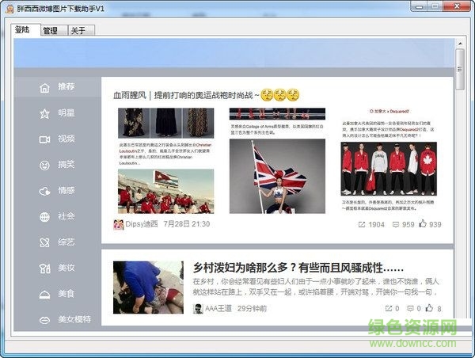Choose 综艺 in the sidebar

66,242
